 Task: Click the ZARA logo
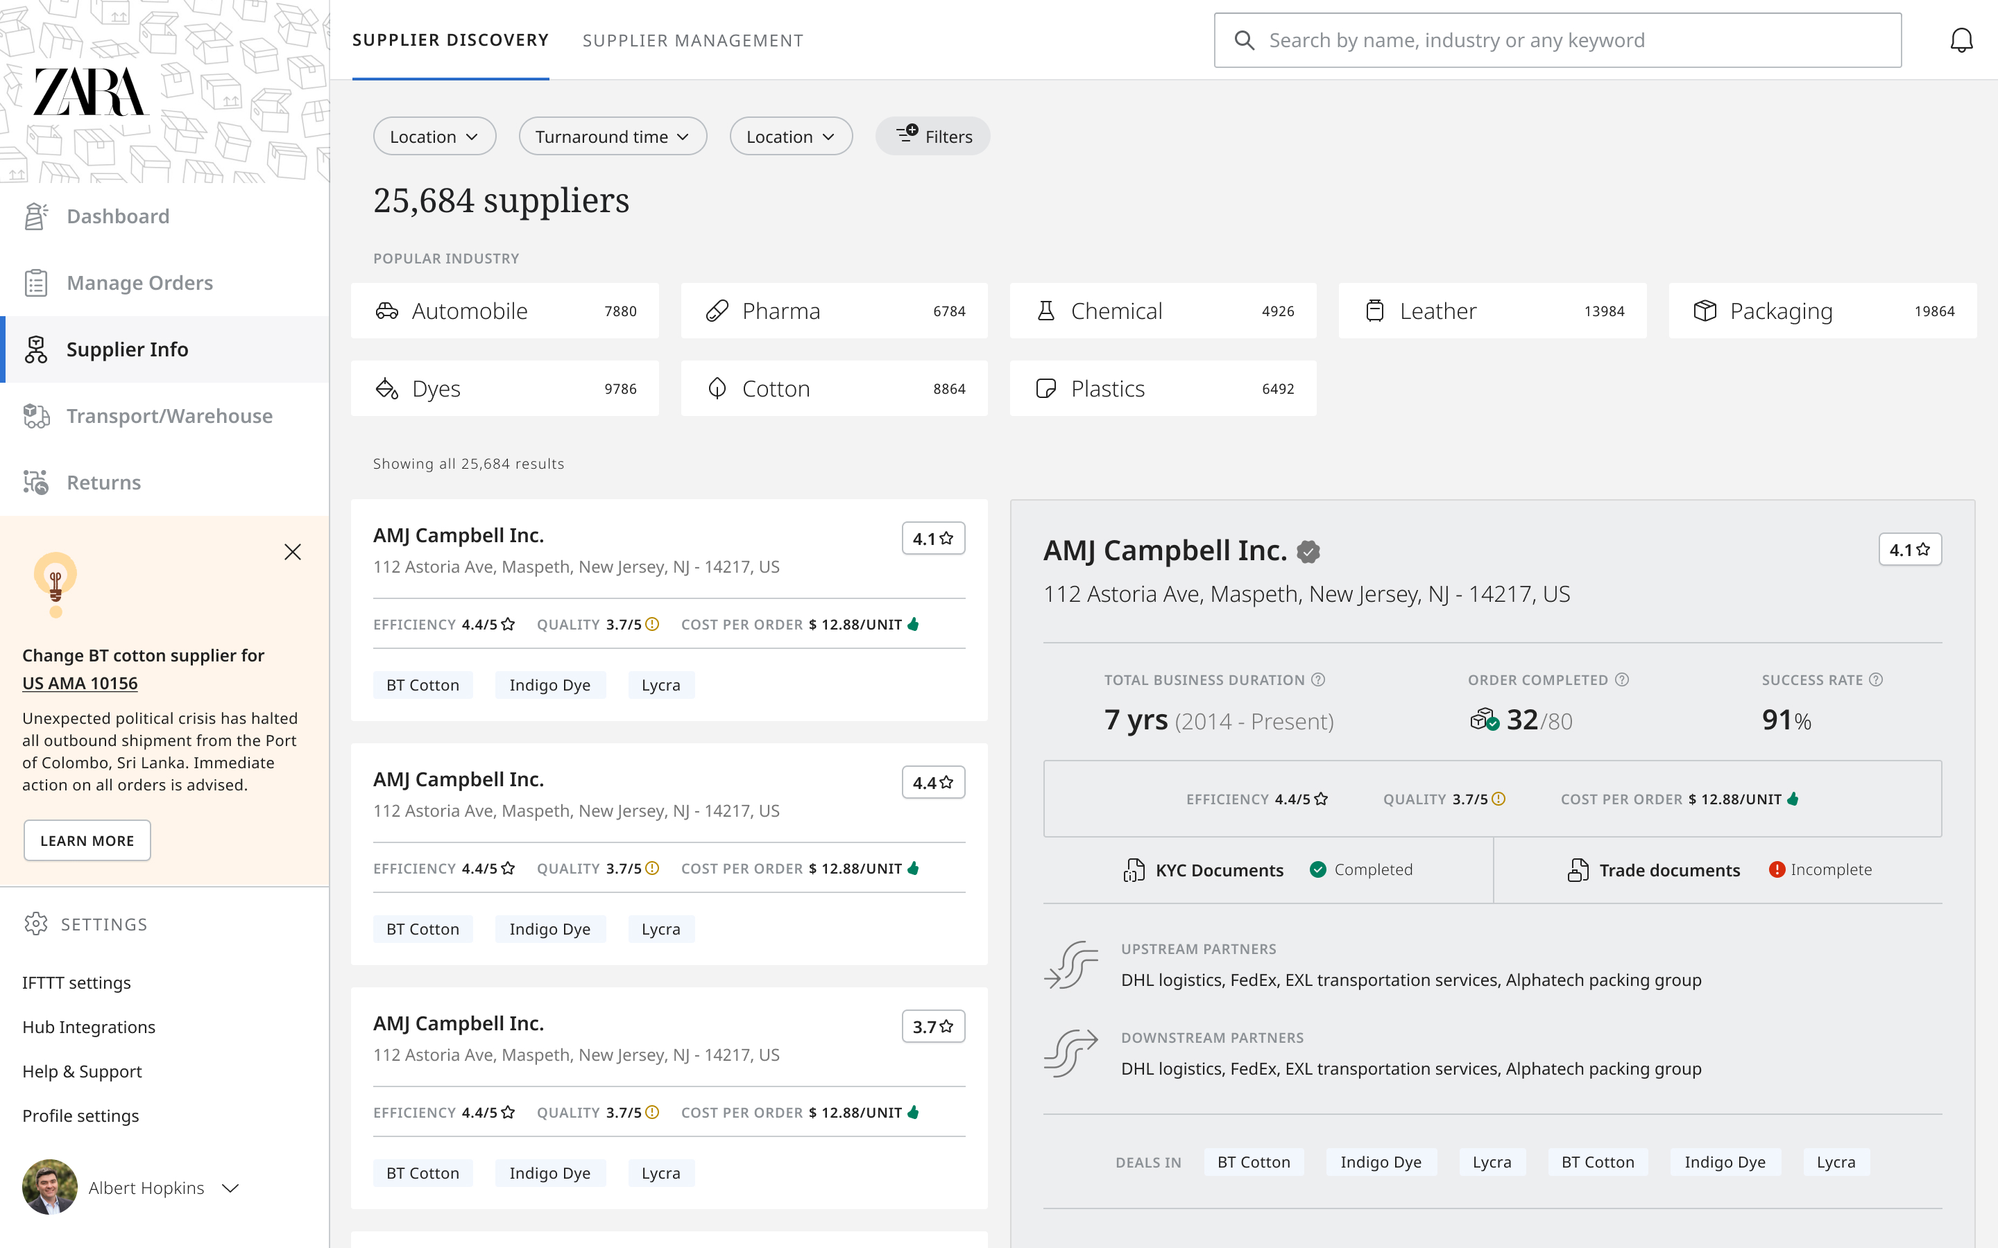coord(89,92)
